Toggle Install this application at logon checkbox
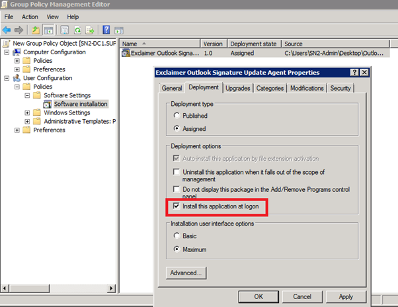 (x=177, y=206)
